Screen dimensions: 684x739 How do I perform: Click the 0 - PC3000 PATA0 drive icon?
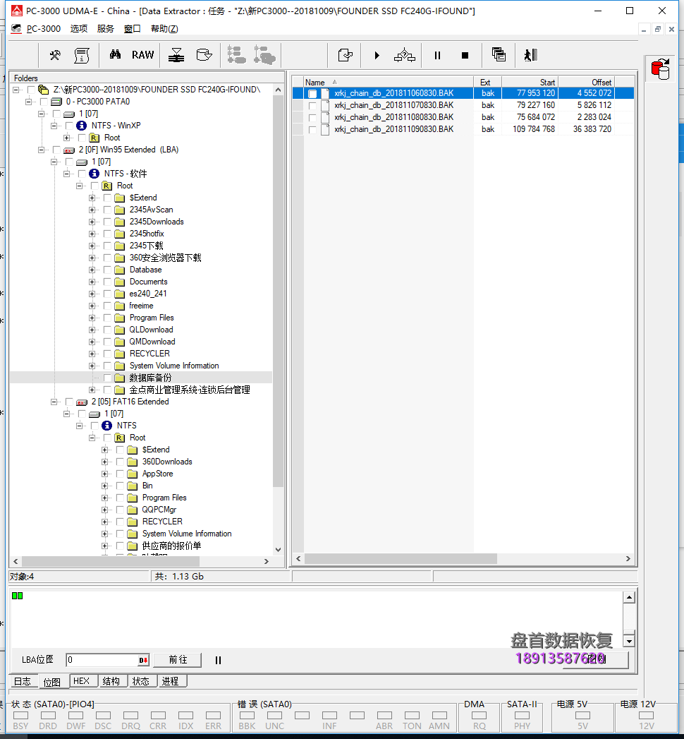[56, 102]
